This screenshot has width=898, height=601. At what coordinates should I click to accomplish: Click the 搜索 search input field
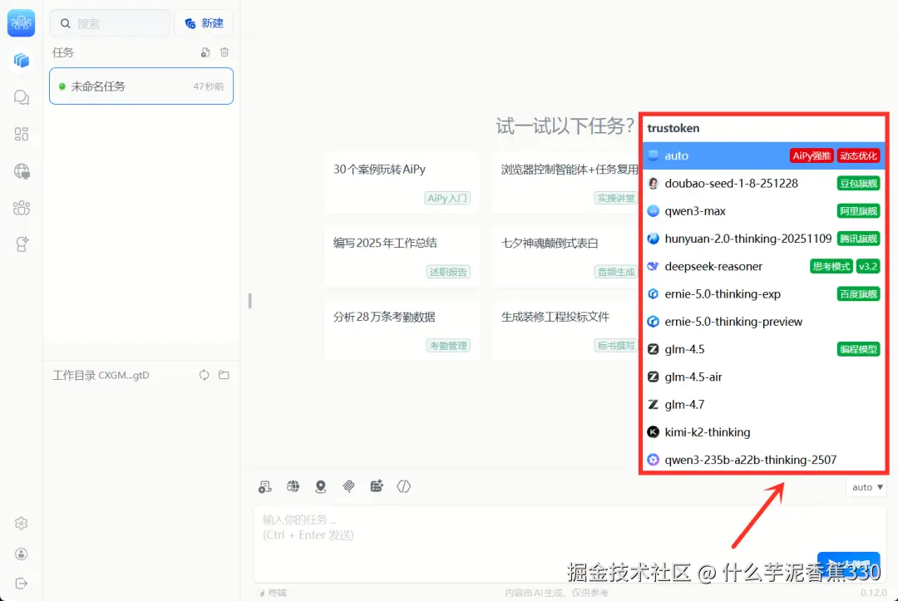point(110,23)
